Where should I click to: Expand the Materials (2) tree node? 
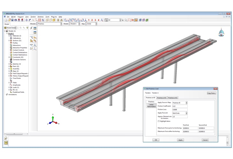point(9,36)
